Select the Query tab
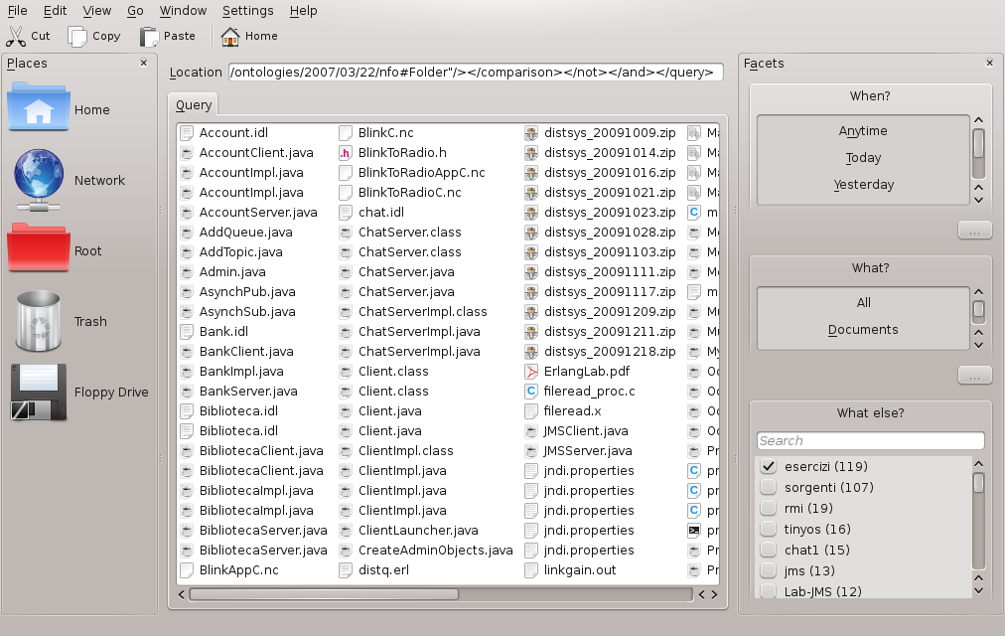 point(194,105)
